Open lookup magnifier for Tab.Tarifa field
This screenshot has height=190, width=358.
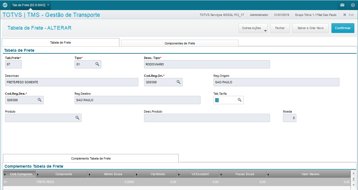click(240, 100)
